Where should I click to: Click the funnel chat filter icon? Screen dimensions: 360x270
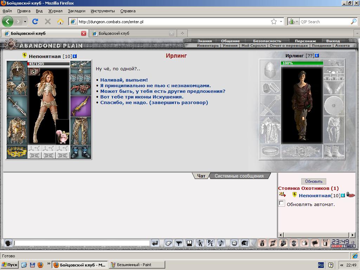coord(179,243)
